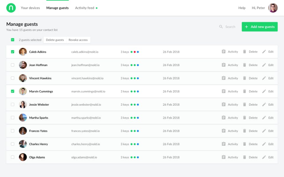Click the Delete guests button
The height and width of the screenshot is (177, 284).
[55, 40]
